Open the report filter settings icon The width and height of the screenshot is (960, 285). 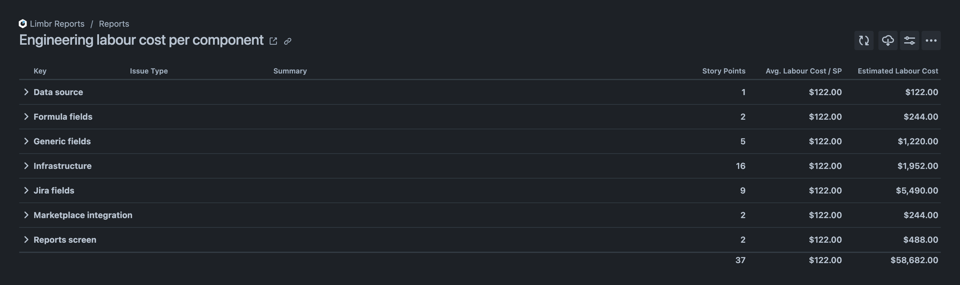coord(910,40)
